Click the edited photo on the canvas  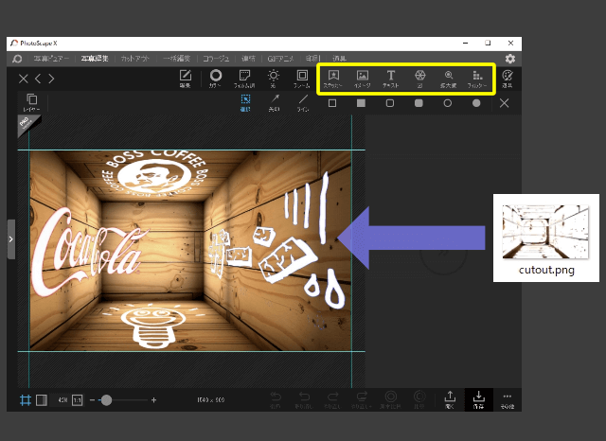click(190, 250)
